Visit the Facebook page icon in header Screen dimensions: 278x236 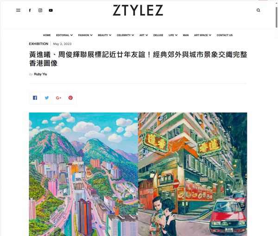30,10
